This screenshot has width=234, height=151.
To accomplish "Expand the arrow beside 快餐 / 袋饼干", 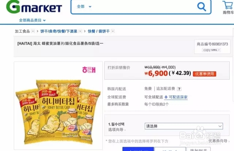I will pos(113,31).
